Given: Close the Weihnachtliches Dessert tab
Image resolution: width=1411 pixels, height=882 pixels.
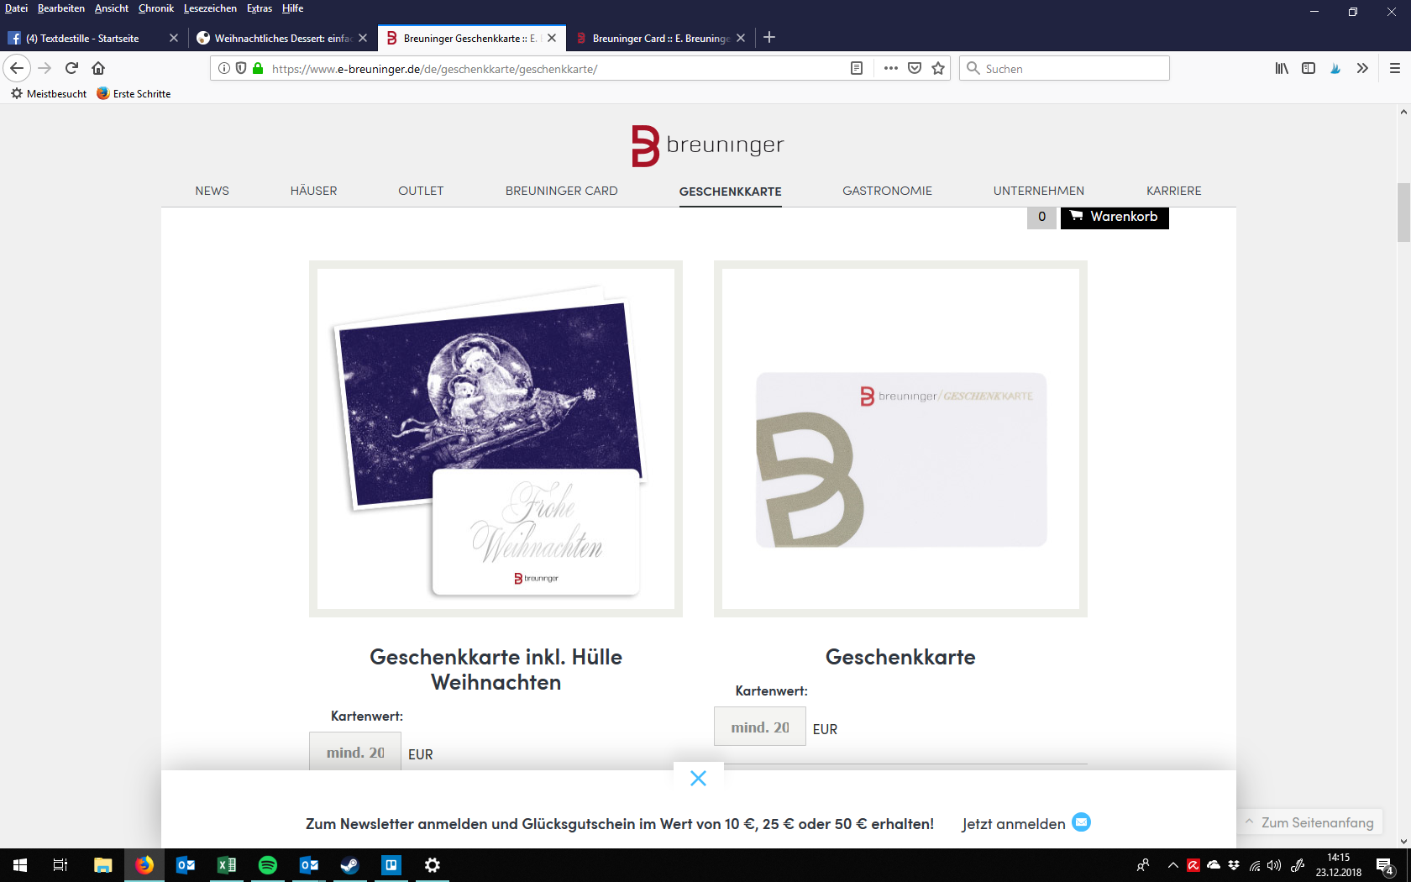Looking at the screenshot, I should pyautogui.click(x=363, y=38).
